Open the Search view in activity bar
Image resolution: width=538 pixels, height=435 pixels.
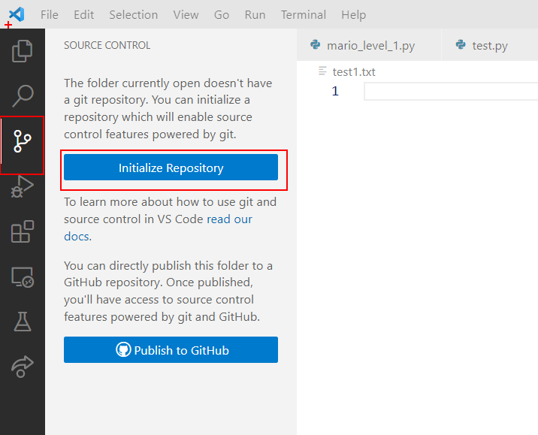23,95
